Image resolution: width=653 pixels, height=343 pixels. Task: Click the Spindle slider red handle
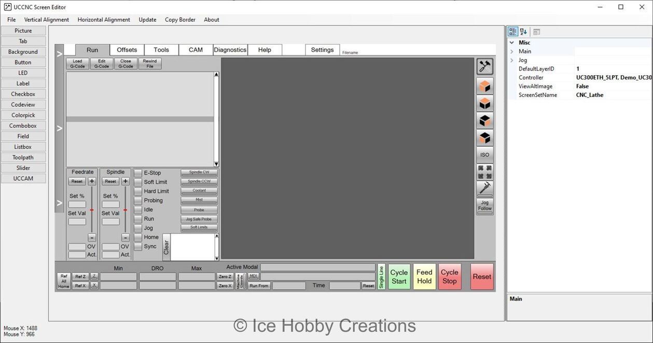[x=125, y=210]
